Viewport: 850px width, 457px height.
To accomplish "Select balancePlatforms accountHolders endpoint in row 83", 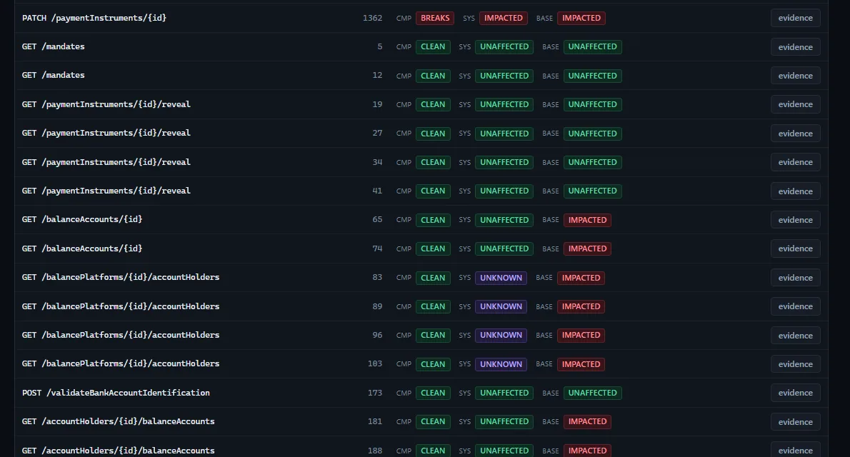I will (120, 278).
